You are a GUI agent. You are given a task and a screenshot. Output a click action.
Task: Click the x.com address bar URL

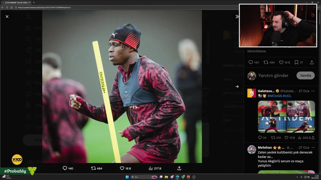[x=44, y=7]
